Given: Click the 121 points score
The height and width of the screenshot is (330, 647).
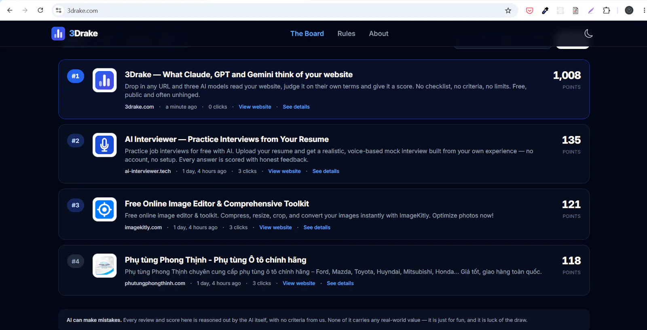Looking at the screenshot, I should pos(571,204).
